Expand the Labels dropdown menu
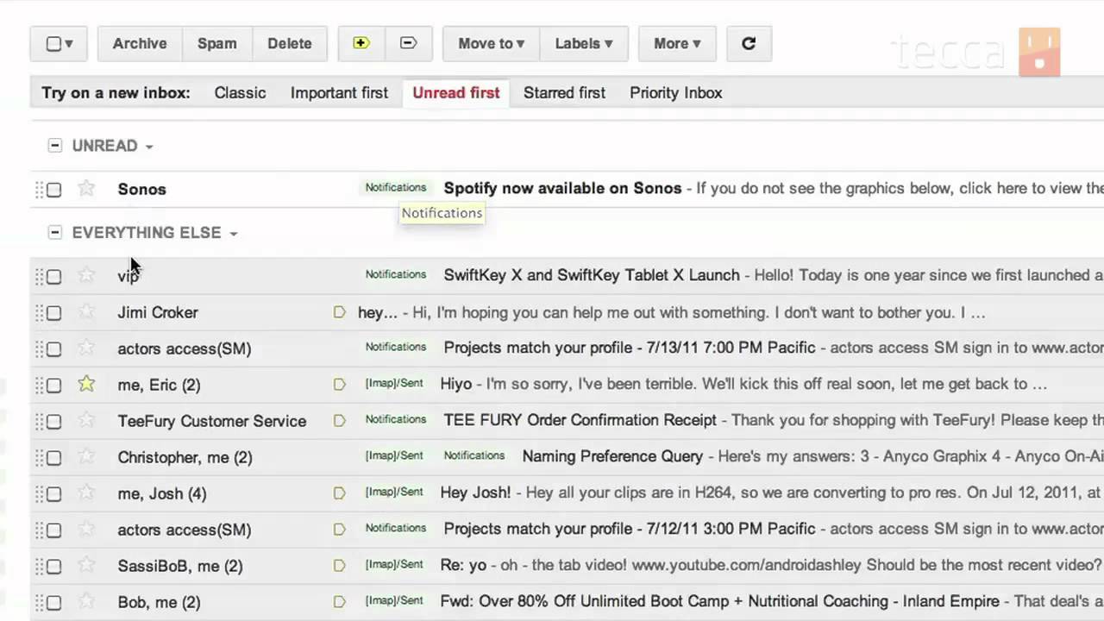Viewport: 1104px width, 621px height. pyautogui.click(x=583, y=43)
